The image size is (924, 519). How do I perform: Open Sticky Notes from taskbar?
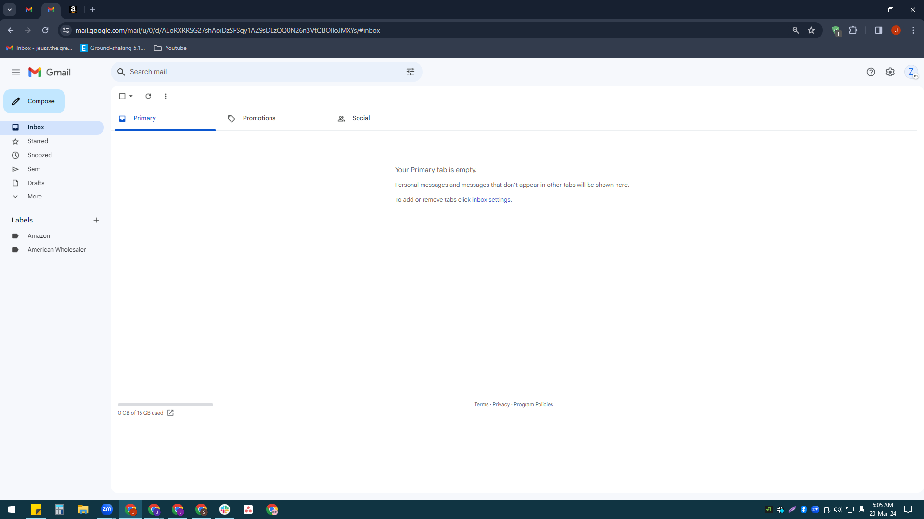(x=36, y=509)
